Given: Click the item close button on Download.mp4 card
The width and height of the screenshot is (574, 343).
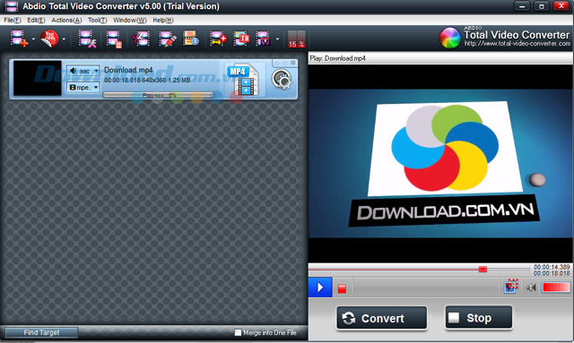Looking at the screenshot, I should [x=293, y=63].
